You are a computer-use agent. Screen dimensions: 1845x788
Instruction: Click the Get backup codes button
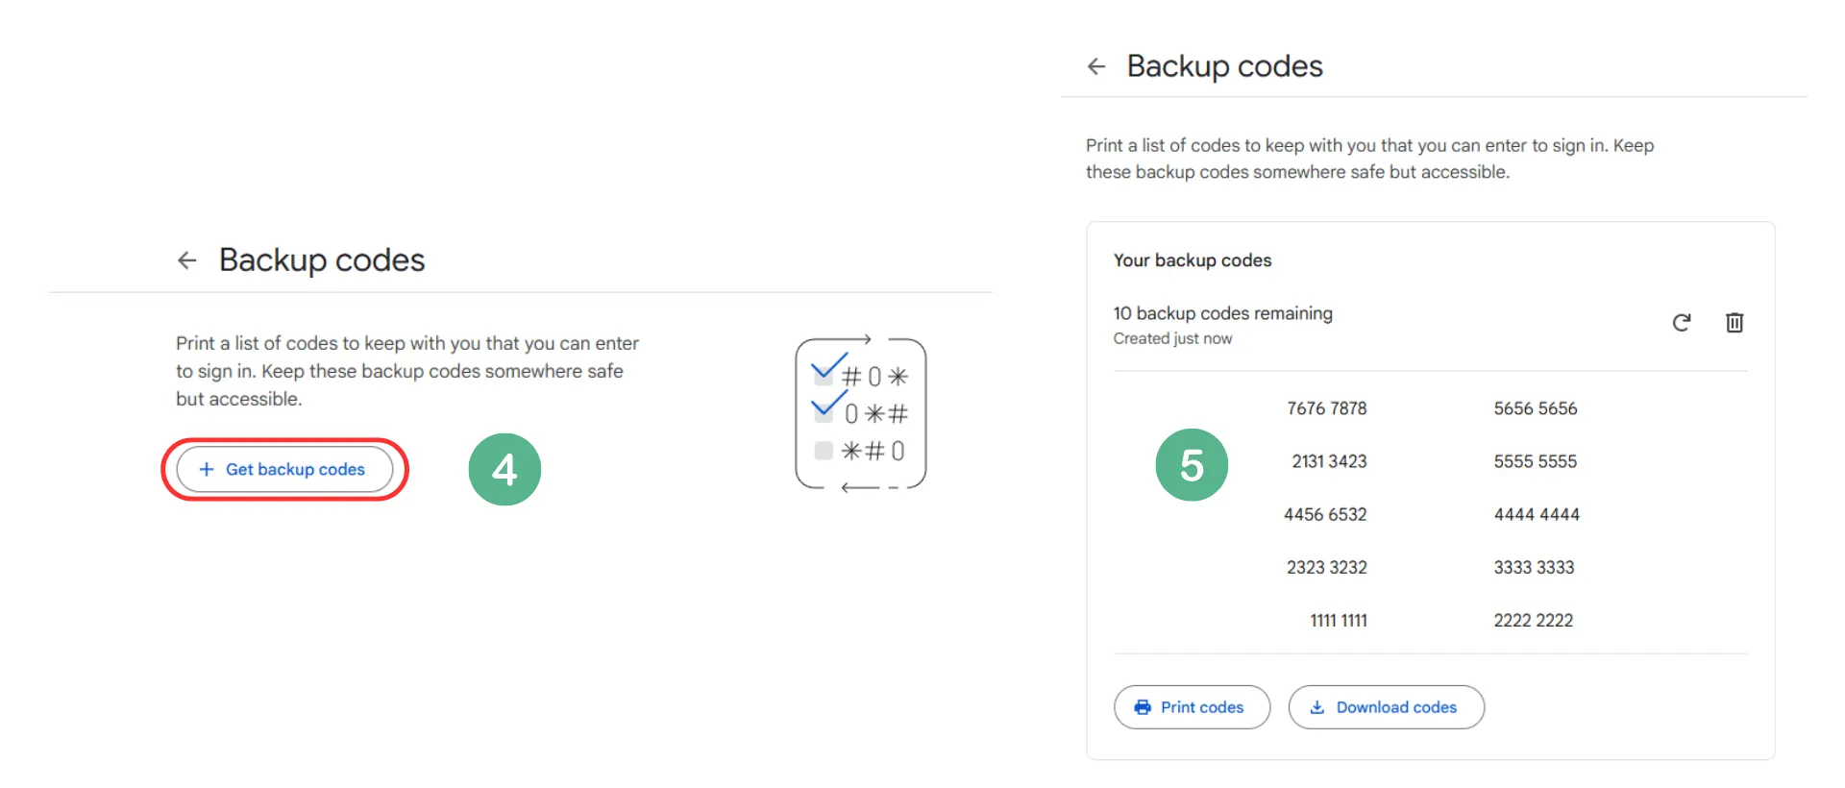pos(284,469)
